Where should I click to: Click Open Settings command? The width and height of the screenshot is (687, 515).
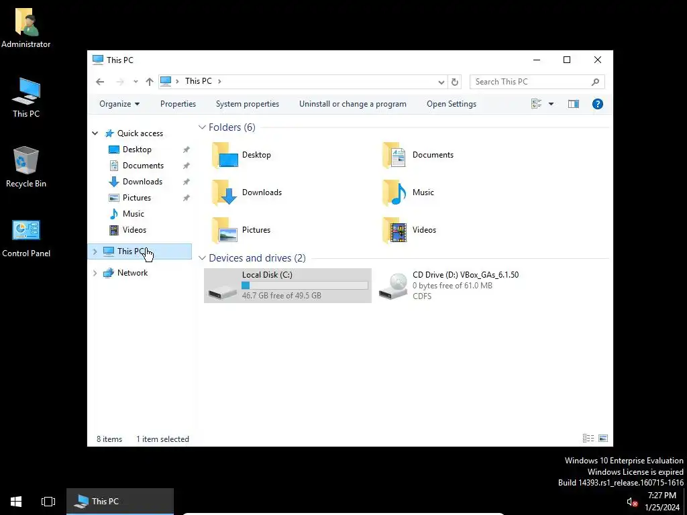point(452,104)
